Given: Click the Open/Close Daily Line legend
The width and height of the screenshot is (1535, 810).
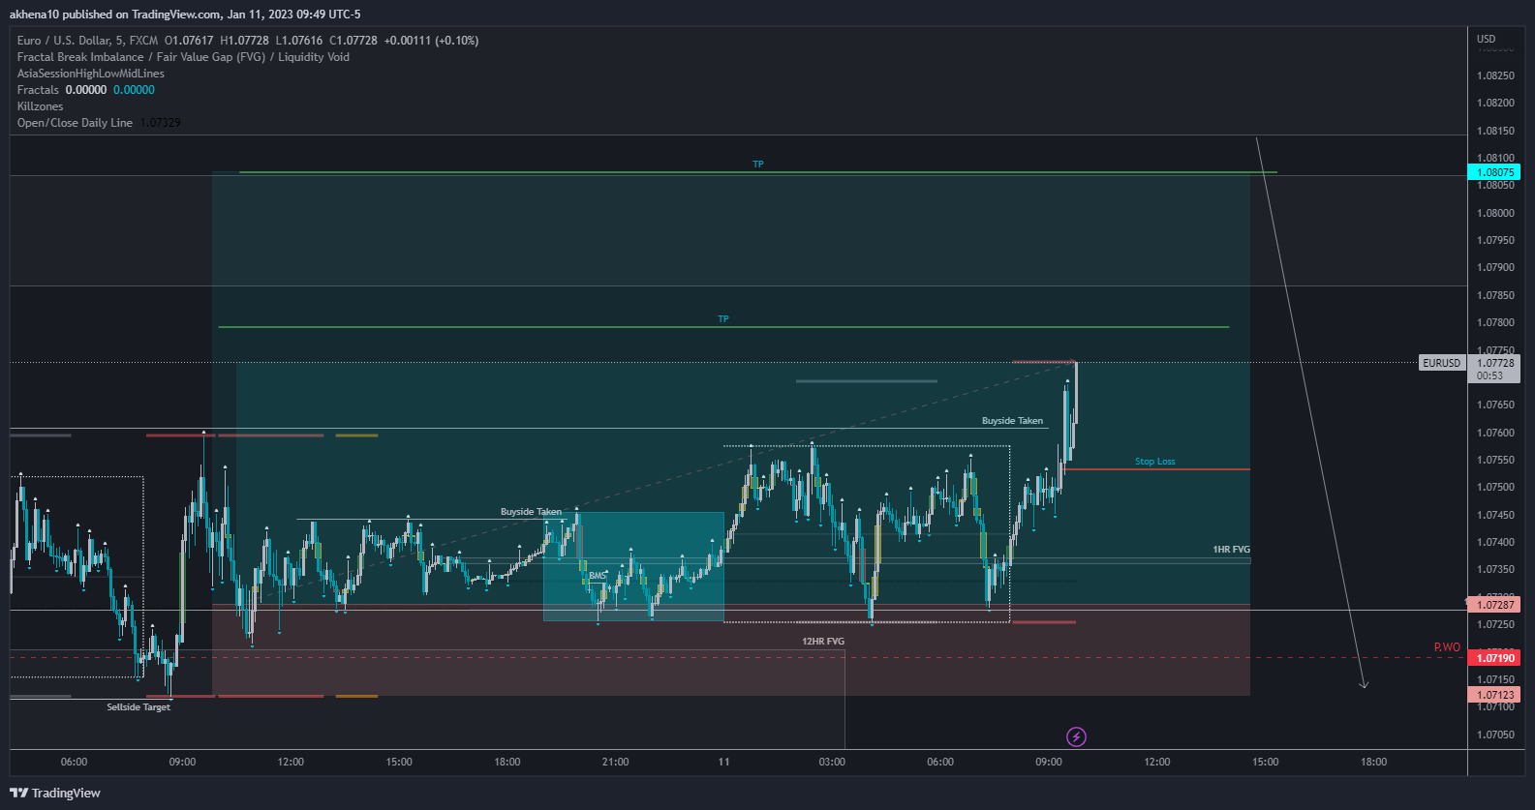Looking at the screenshot, I should 75,123.
